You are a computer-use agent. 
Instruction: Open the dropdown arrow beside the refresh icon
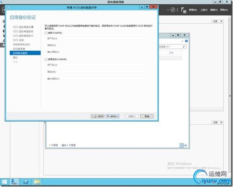168,10
